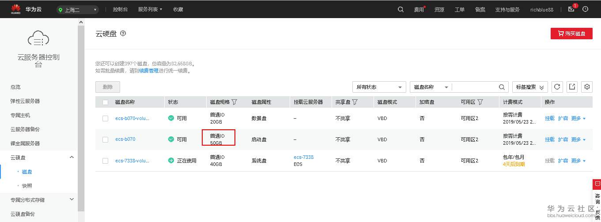Check the ecs-b070 row checkbox
The width and height of the screenshot is (601, 222).
click(x=105, y=139)
